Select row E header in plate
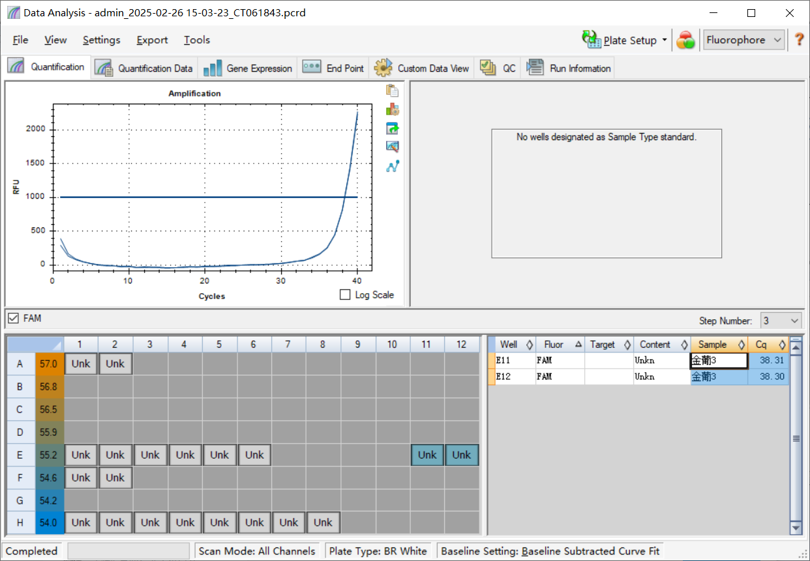Image resolution: width=810 pixels, height=561 pixels. pos(20,455)
